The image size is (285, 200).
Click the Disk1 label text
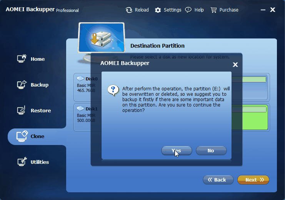[92, 109]
